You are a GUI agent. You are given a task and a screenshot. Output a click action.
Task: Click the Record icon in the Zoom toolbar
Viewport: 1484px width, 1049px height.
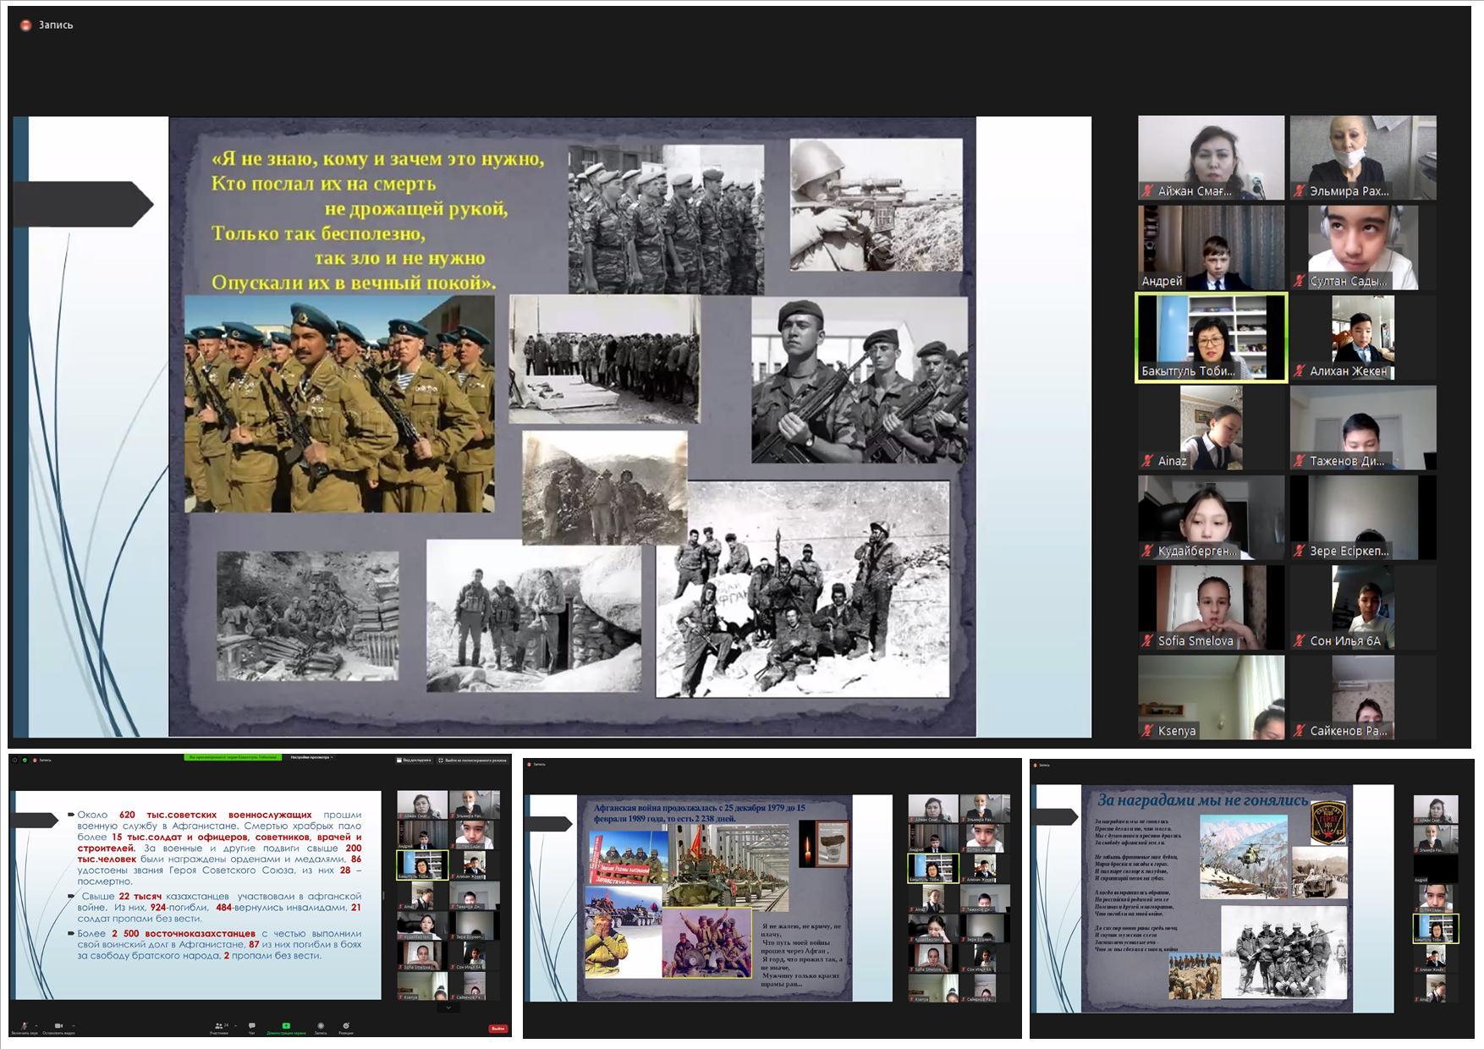(x=321, y=1026)
